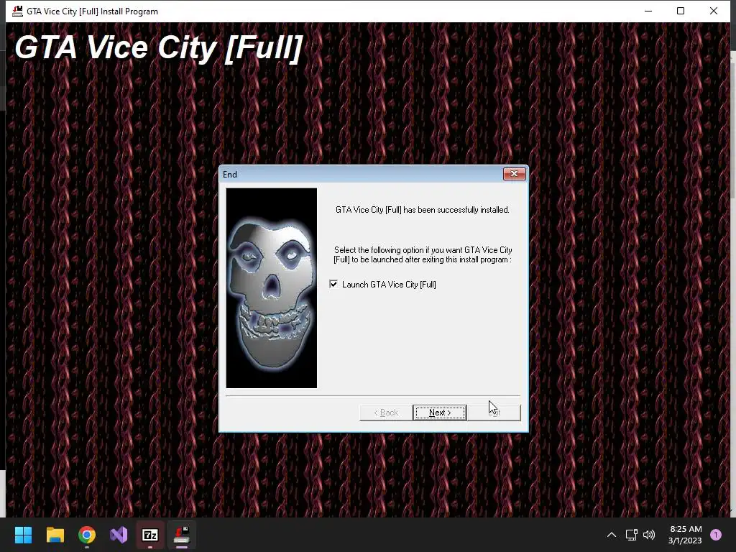Viewport: 736px width, 552px height.
Task: Maximize the Install Program window
Action: [x=681, y=11]
